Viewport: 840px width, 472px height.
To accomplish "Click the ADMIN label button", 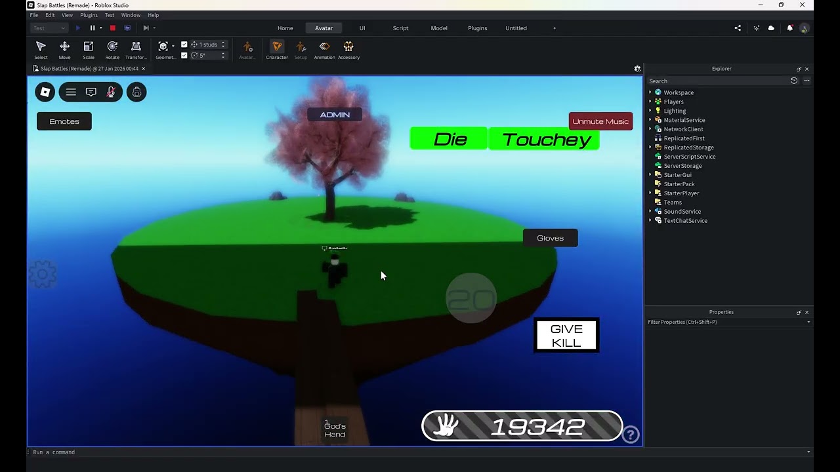I will pyautogui.click(x=335, y=115).
